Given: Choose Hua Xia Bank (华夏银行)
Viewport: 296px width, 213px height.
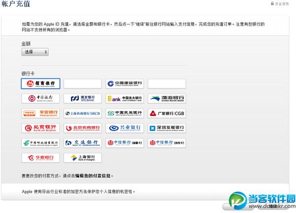Looking at the screenshot, I should pyautogui.click(x=40, y=158).
